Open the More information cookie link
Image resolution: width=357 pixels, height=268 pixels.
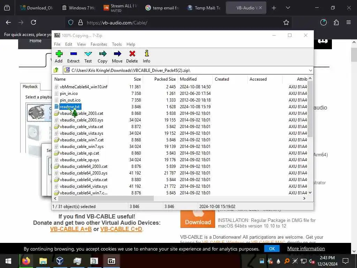click(306, 248)
